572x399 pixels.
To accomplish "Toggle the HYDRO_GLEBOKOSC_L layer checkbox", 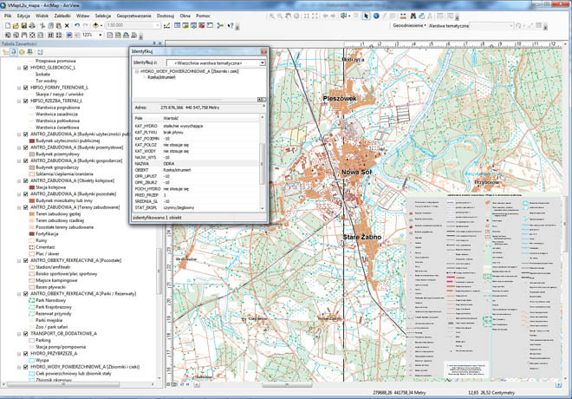I will tap(25, 69).
